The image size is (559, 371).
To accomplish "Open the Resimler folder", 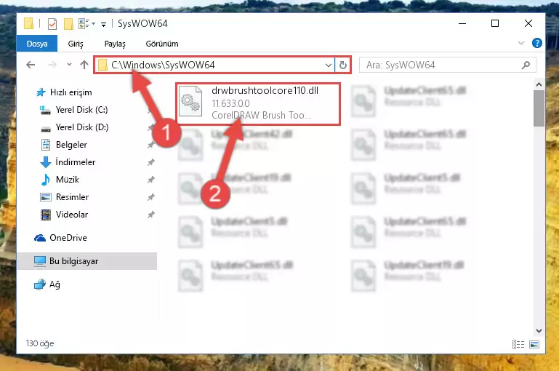I will (72, 197).
